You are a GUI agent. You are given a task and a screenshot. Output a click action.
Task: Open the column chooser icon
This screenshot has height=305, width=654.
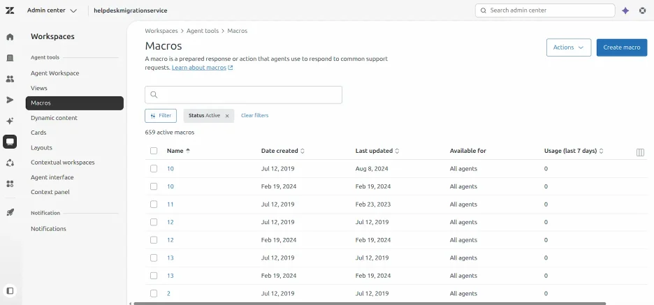640,152
